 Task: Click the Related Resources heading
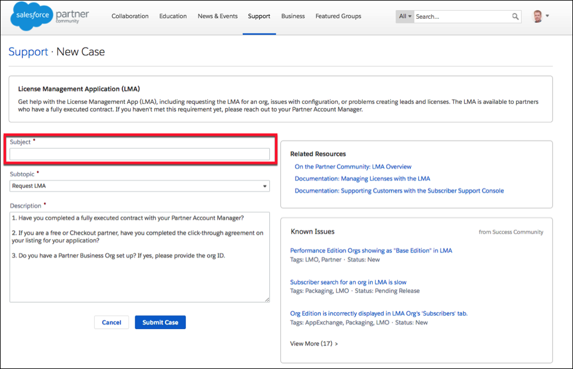[x=318, y=154]
